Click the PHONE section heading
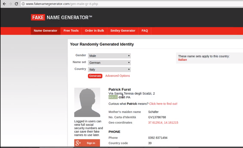The height and width of the screenshot is (148, 243). click(x=114, y=132)
